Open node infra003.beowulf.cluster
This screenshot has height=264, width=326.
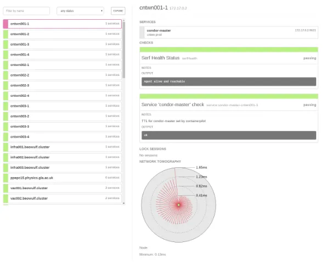point(63,168)
